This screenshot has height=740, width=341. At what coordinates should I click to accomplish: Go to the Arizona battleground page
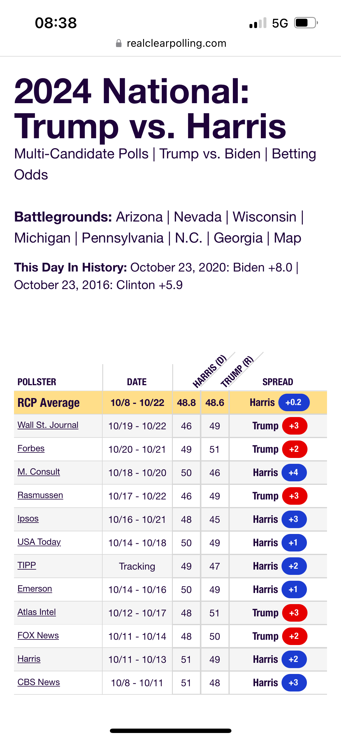point(139,217)
